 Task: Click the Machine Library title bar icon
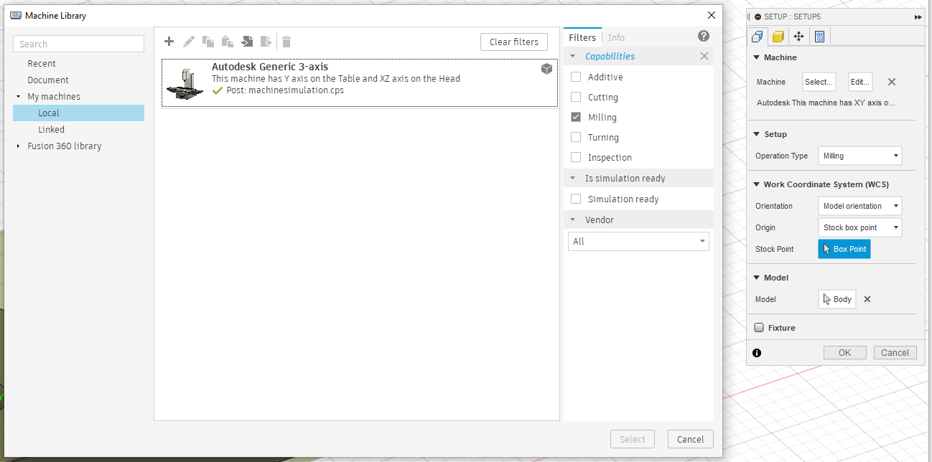(x=16, y=15)
